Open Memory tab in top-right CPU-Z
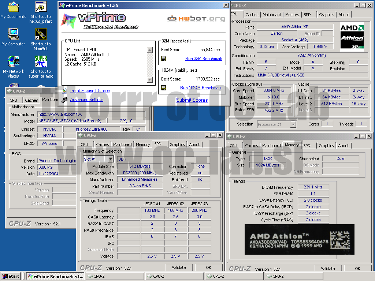375x281 pixels. (x=292, y=15)
